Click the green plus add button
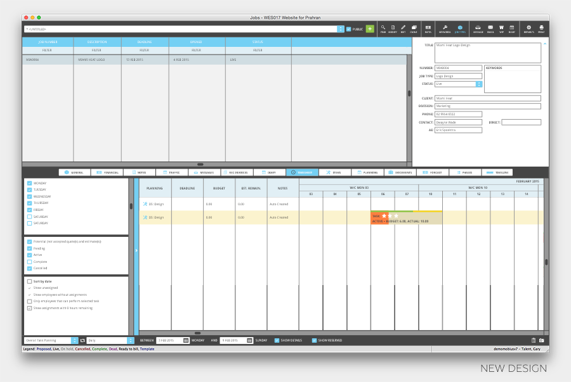The width and height of the screenshot is (571, 382). click(x=370, y=29)
